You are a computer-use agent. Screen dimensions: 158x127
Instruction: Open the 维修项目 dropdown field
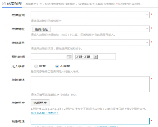point(89,43)
